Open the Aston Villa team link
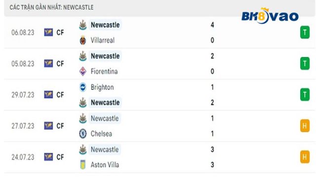This screenshot has height=177, width=316. [x=105, y=165]
